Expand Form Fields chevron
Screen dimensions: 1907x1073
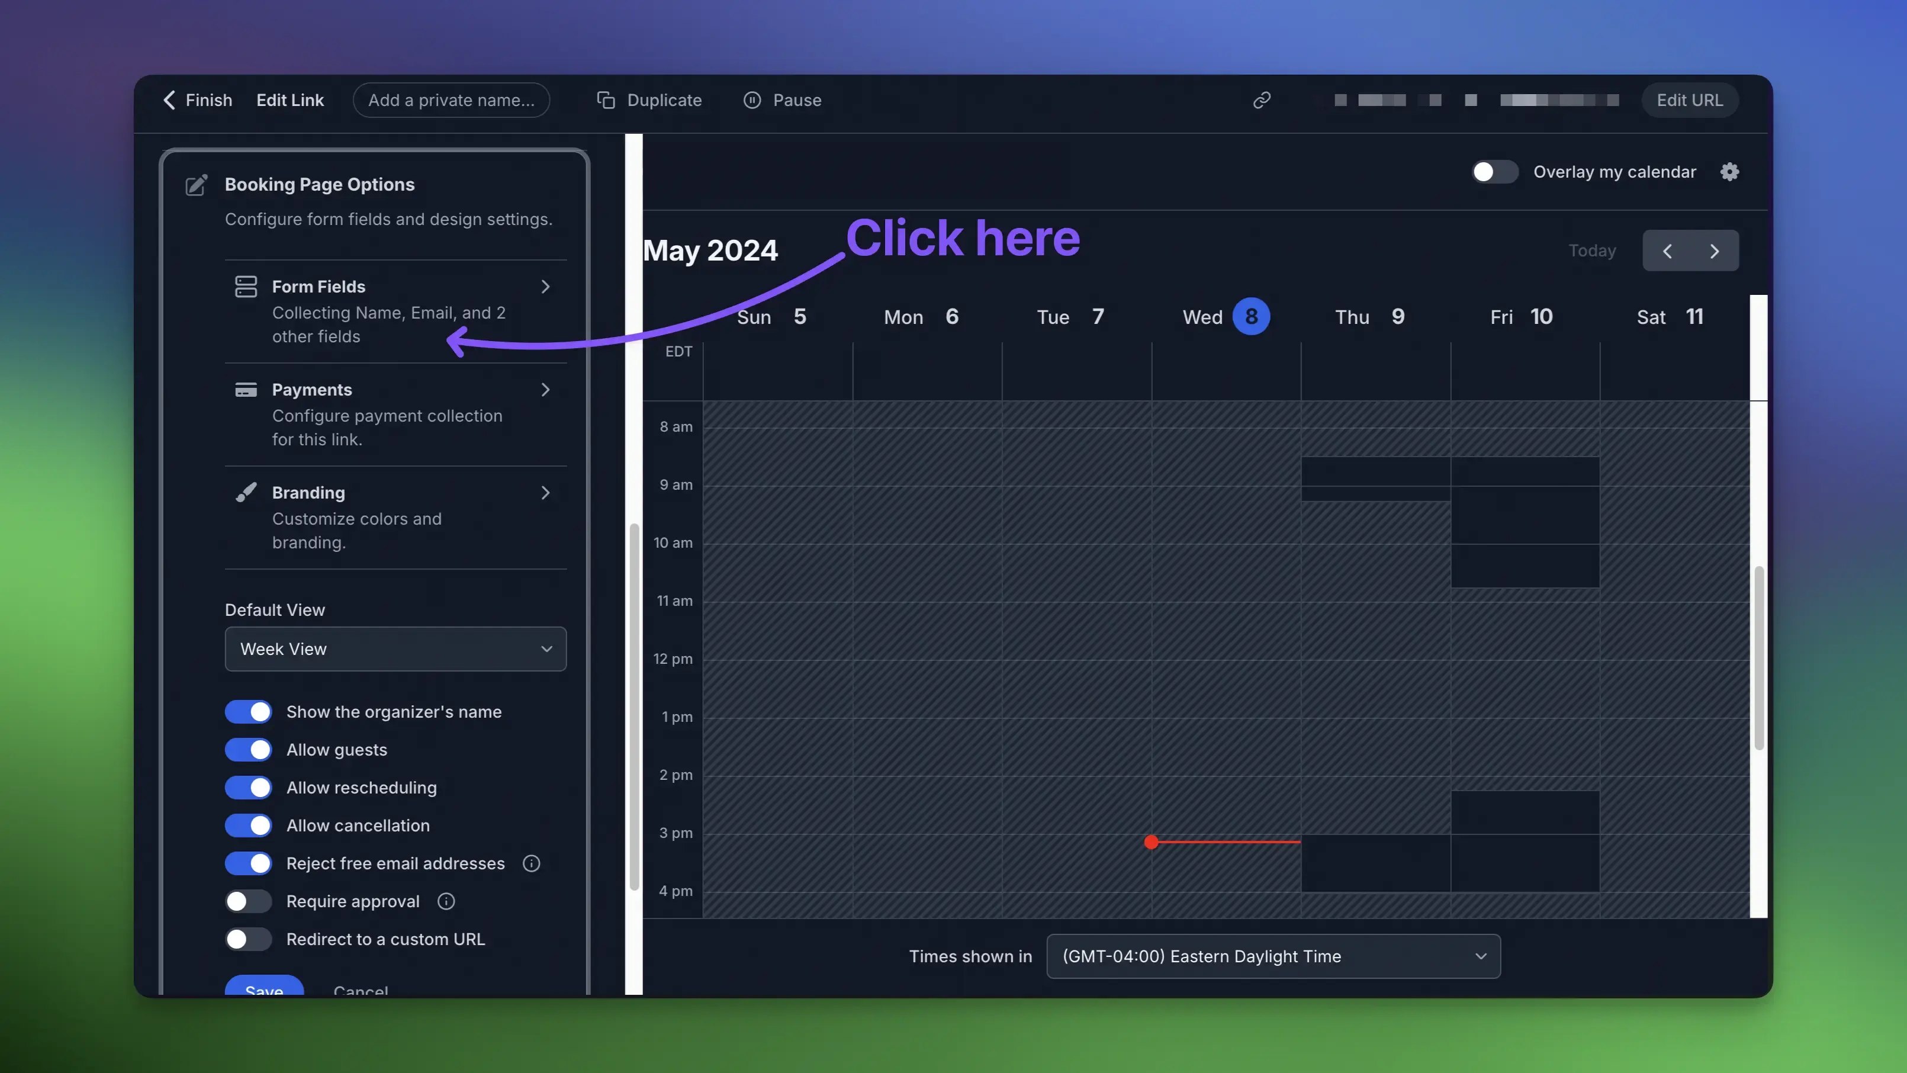click(546, 287)
